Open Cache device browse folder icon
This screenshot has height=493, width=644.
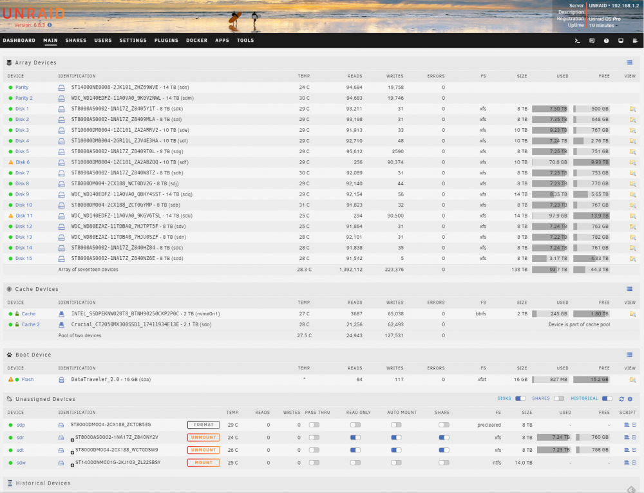(632, 314)
